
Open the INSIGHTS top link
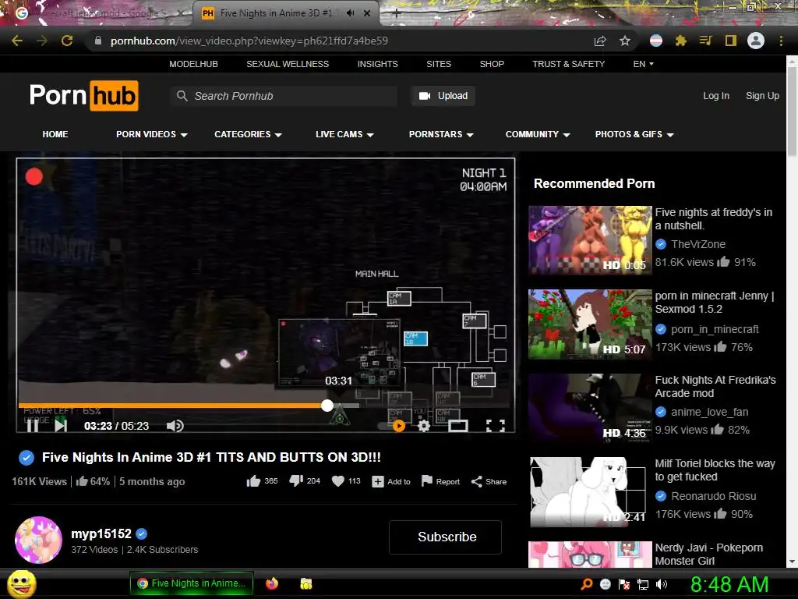(378, 64)
